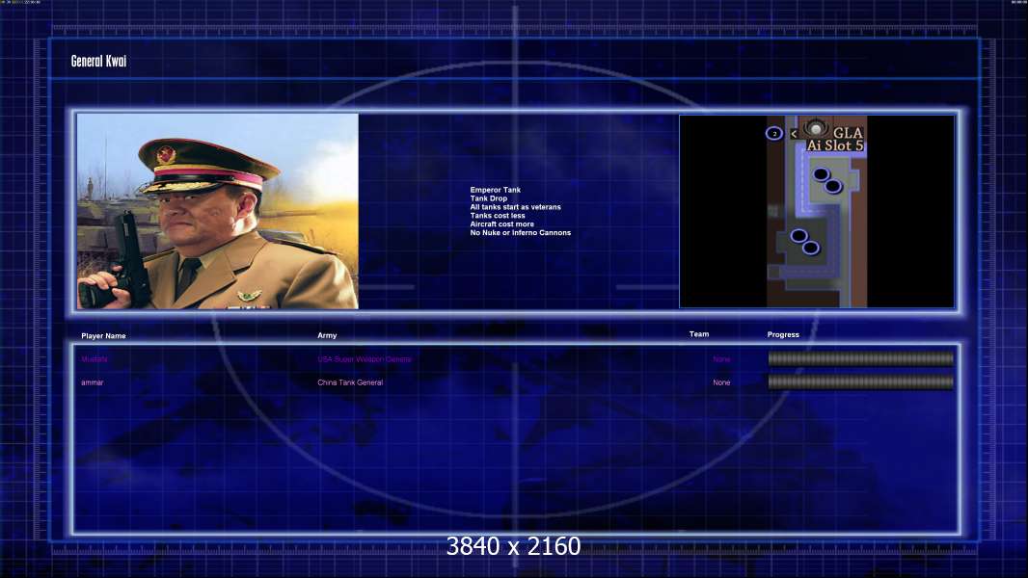1028x578 pixels.
Task: Click 'China Tank General' army entry
Action: pos(350,382)
